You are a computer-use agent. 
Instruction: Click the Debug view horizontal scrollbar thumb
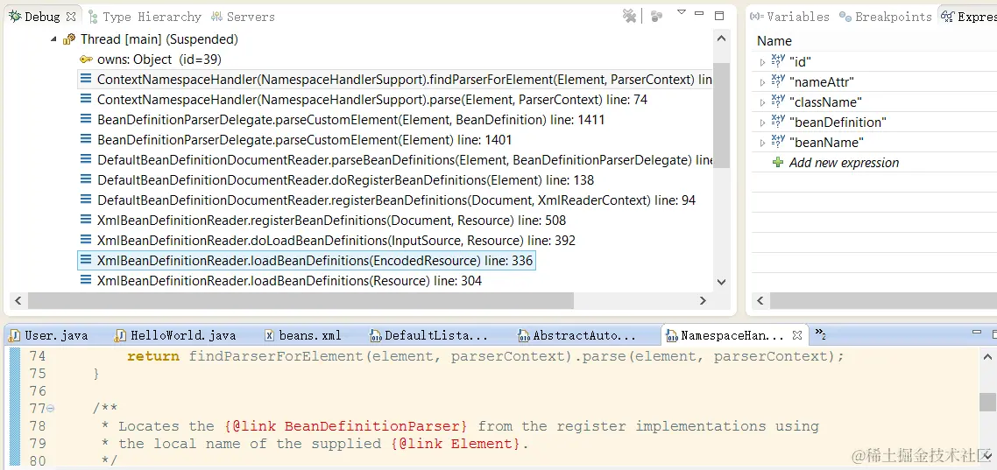301,300
